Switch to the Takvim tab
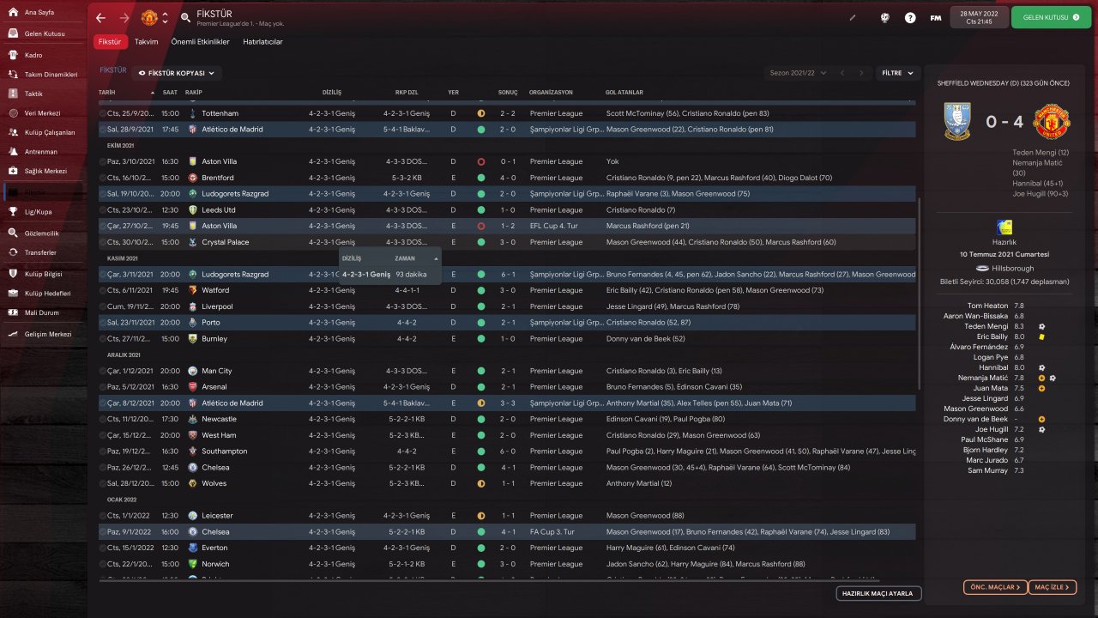Screen dimensions: 1098x618 [x=147, y=41]
